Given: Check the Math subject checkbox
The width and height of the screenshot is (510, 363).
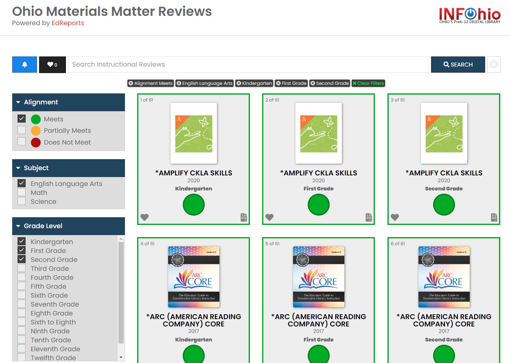Looking at the screenshot, I should (22, 192).
